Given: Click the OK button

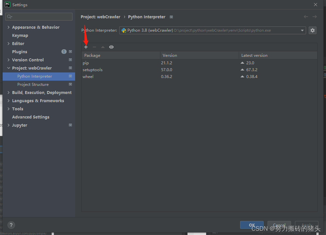Looking at the screenshot, I should (x=252, y=225).
